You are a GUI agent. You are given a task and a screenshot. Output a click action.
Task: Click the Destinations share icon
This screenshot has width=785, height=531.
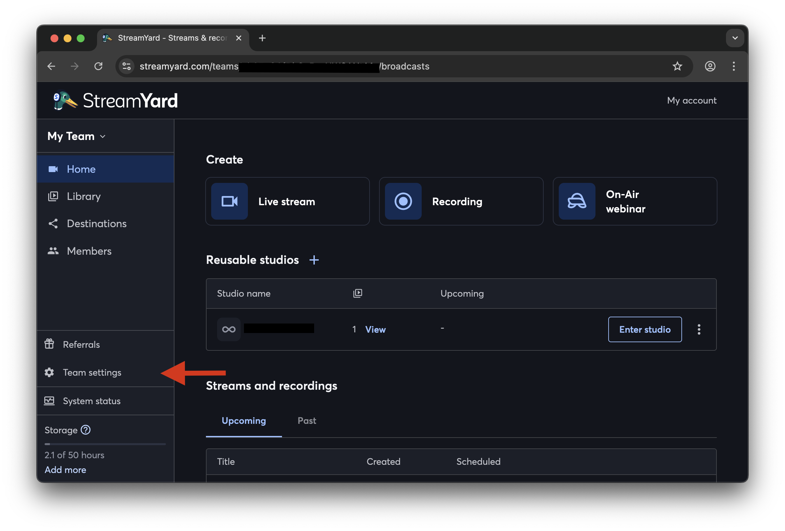[x=53, y=224]
